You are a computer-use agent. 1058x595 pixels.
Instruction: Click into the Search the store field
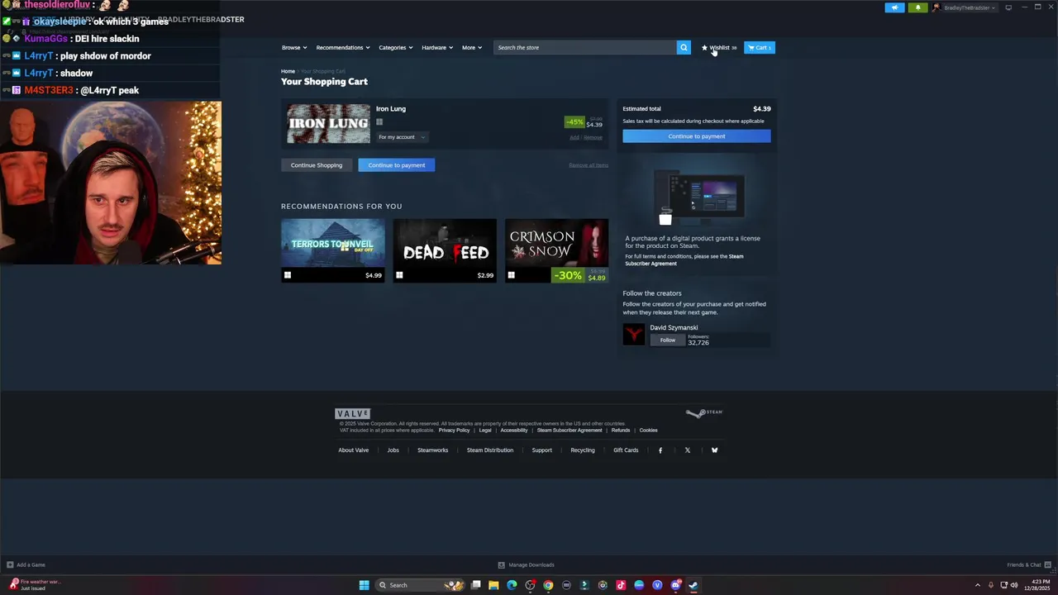coord(585,47)
